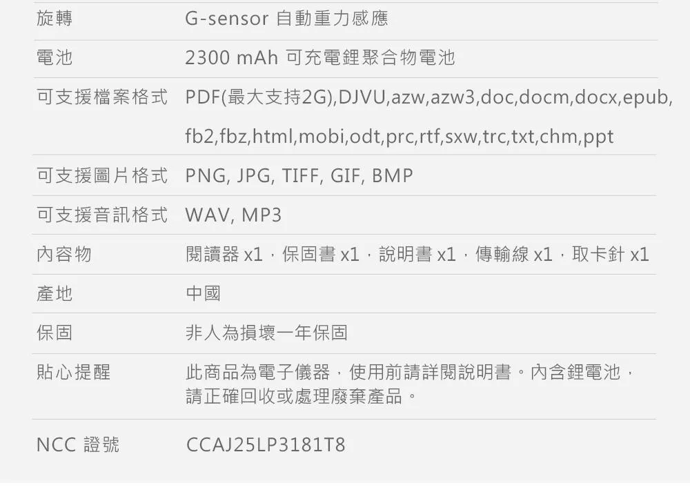Click the 可支援檔案格式 label
The width and height of the screenshot is (690, 492).
[x=102, y=97]
